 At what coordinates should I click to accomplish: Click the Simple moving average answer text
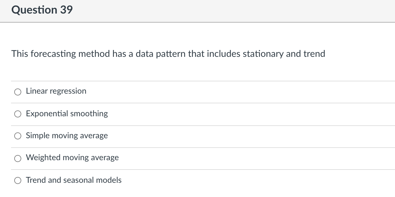coord(67,136)
